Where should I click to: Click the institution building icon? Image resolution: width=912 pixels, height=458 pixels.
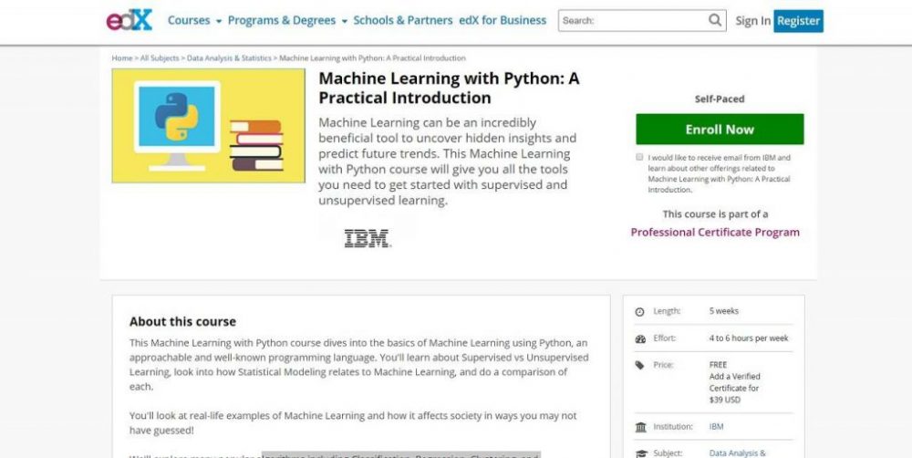(640, 427)
